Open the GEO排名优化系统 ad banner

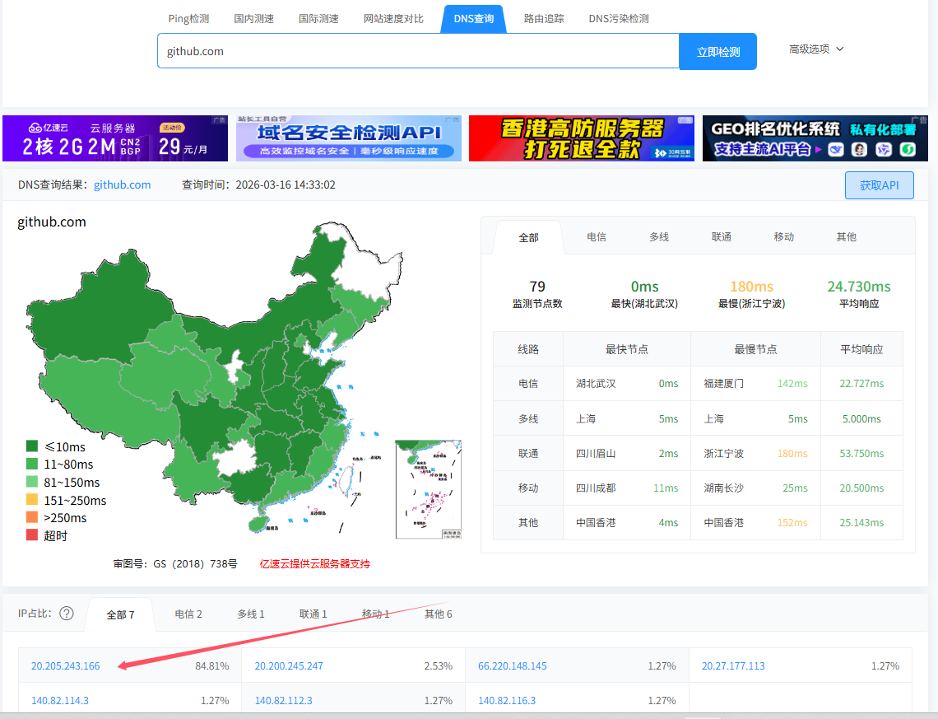click(x=815, y=138)
